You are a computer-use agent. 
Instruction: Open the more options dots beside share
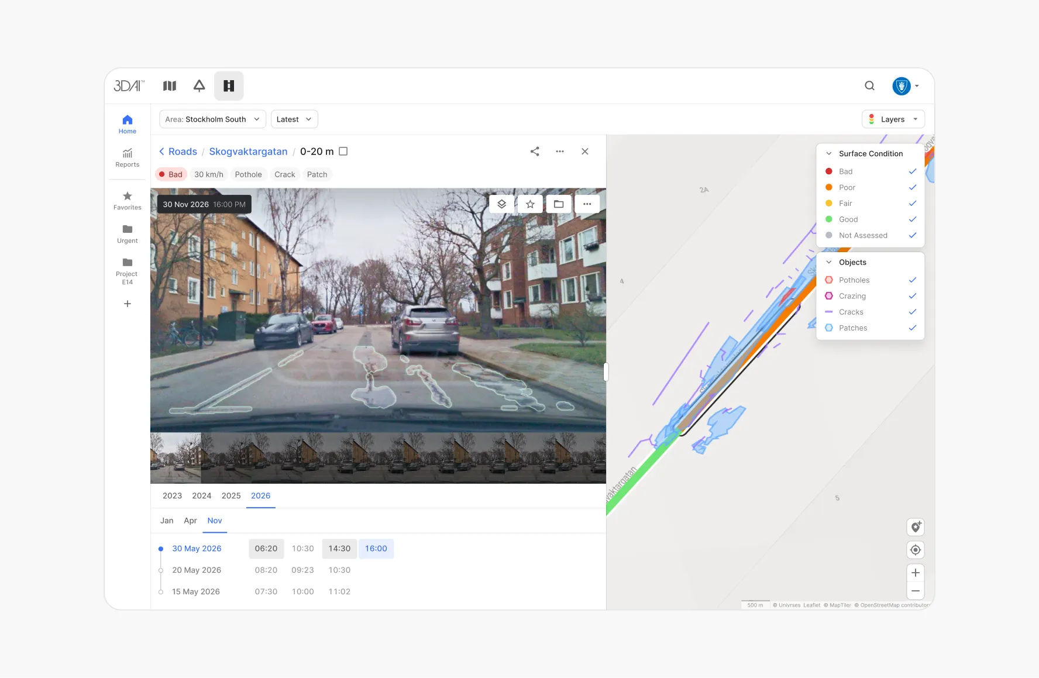tap(560, 152)
